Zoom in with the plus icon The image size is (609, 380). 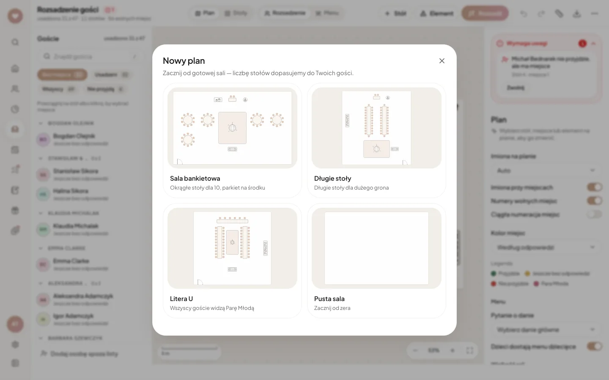point(453,350)
